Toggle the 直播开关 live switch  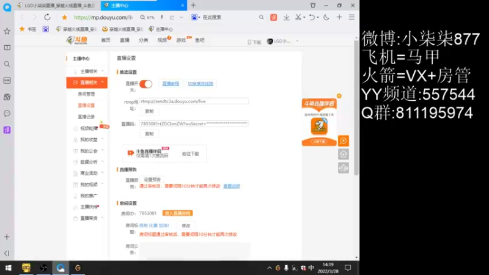pos(145,84)
